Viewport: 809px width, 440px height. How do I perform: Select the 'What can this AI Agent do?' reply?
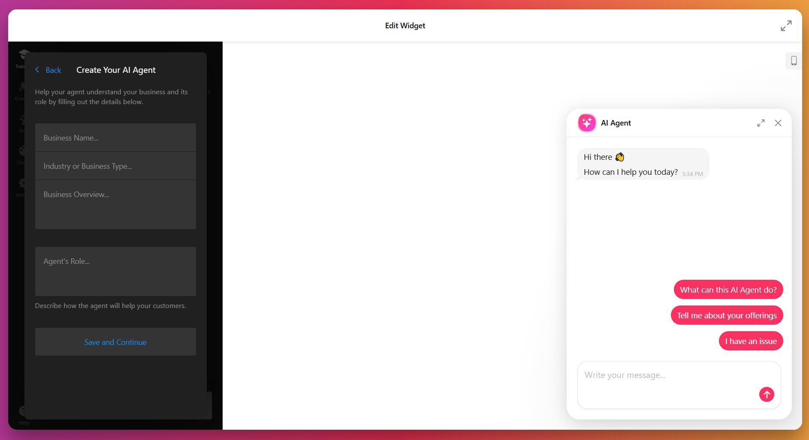click(728, 290)
